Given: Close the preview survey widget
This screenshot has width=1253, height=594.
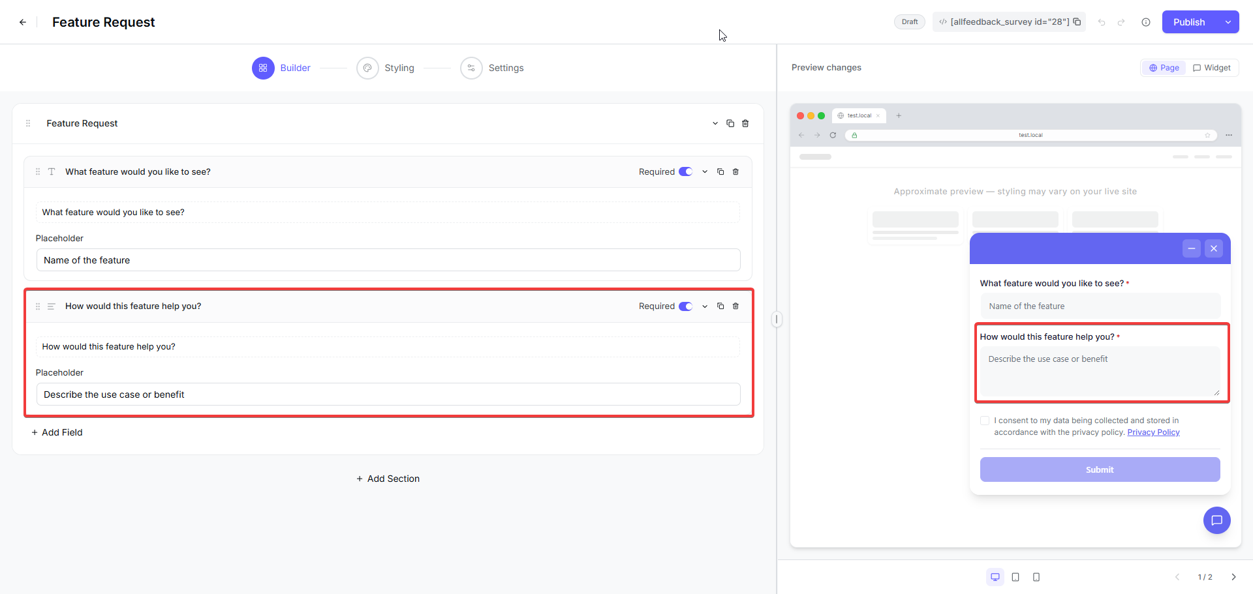Looking at the screenshot, I should (x=1214, y=248).
